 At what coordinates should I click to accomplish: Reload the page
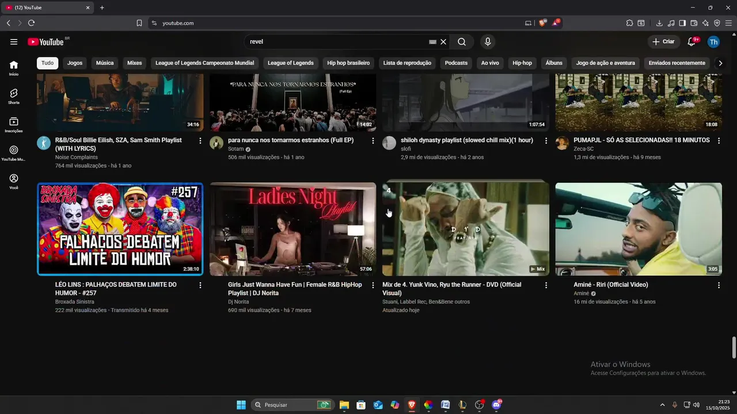coord(31,23)
